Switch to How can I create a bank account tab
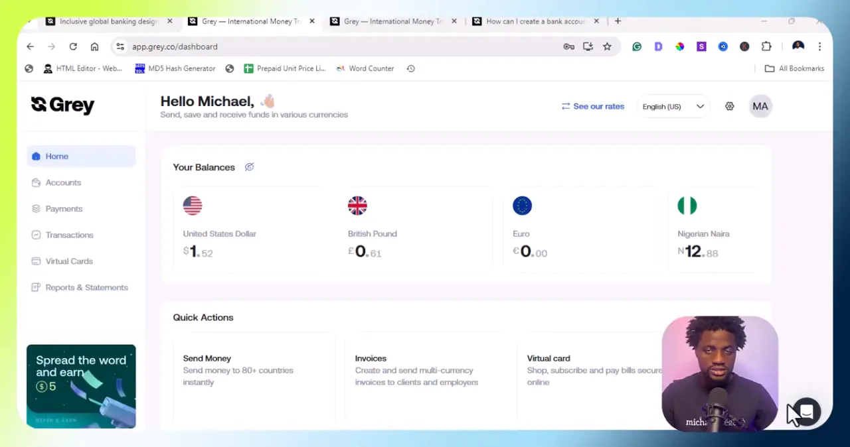The image size is (850, 447). pyautogui.click(x=529, y=21)
